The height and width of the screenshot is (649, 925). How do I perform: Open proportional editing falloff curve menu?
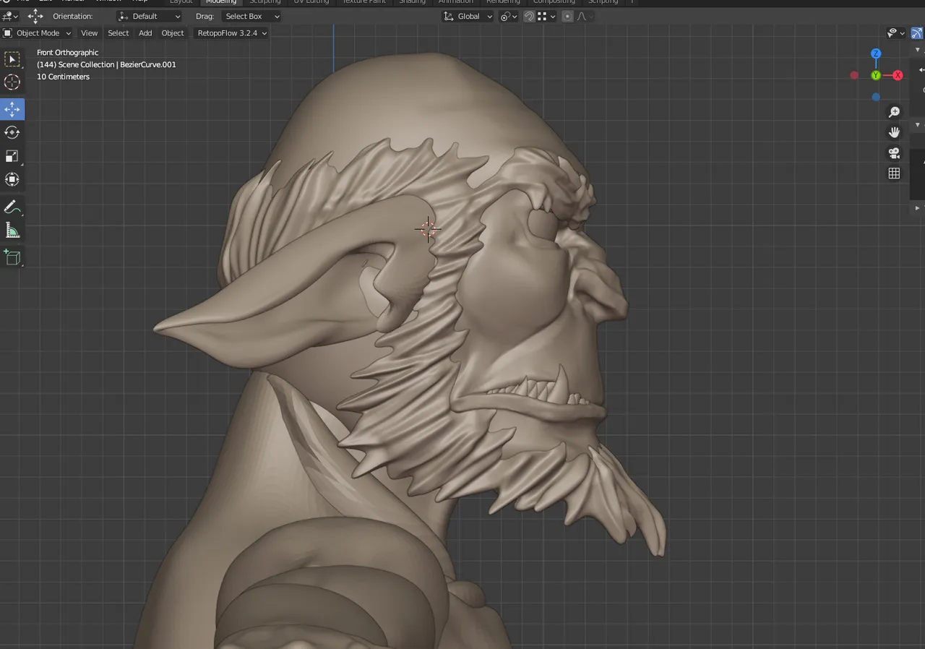584,16
